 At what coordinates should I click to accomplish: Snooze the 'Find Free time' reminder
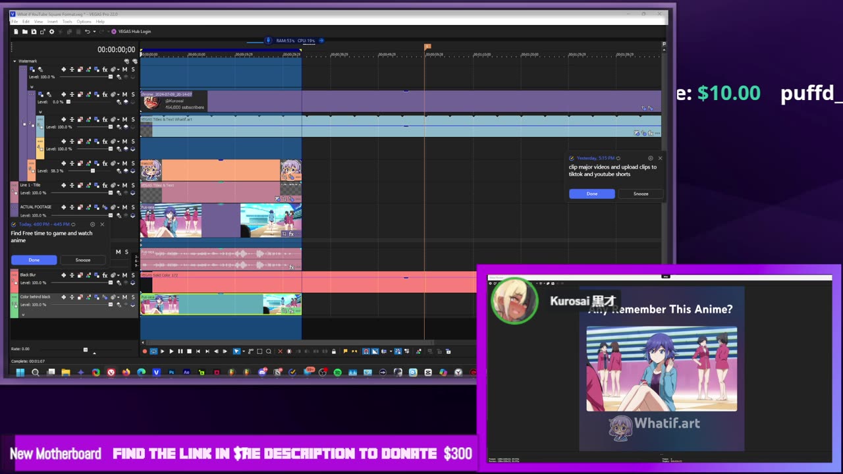pyautogui.click(x=82, y=260)
